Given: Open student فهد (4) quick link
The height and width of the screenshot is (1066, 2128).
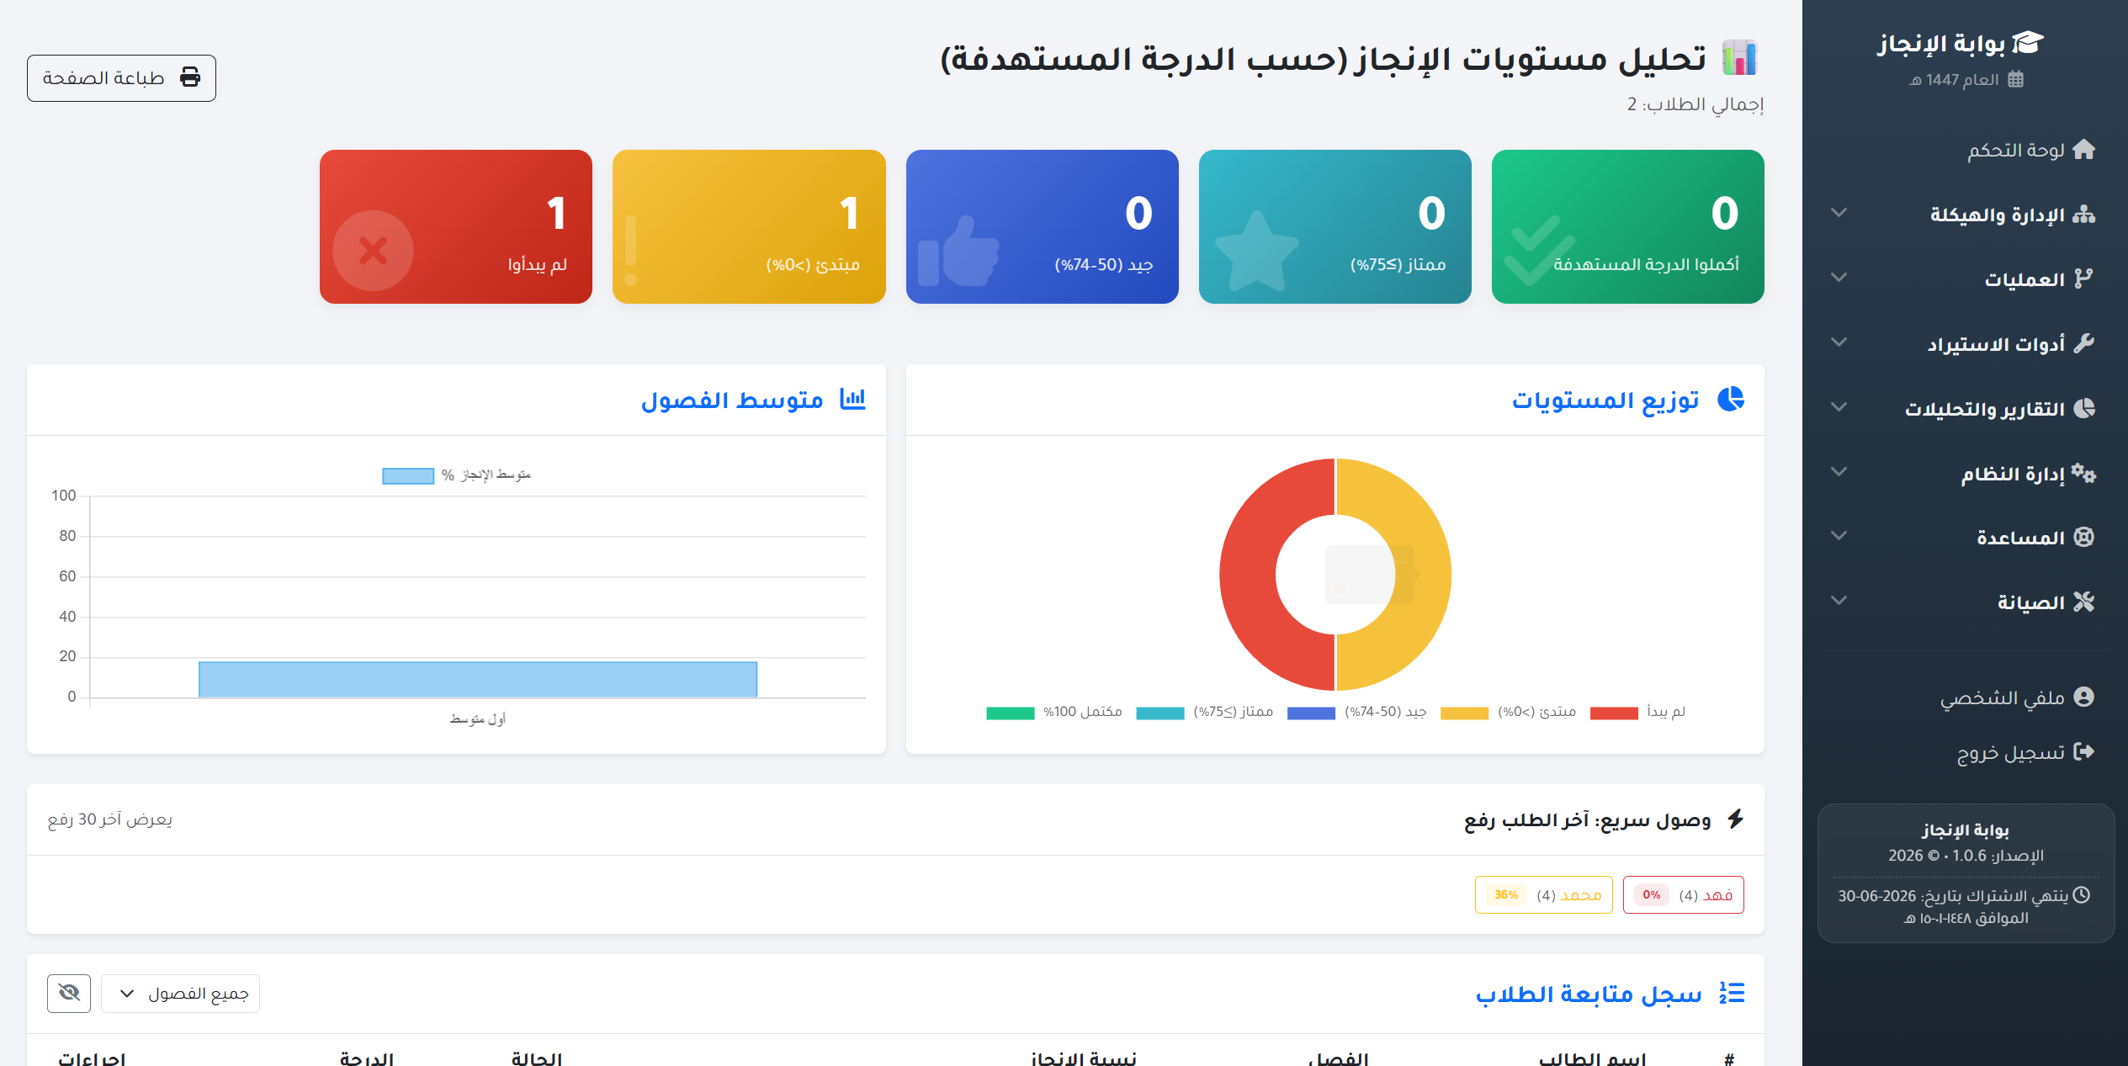Looking at the screenshot, I should (1683, 894).
